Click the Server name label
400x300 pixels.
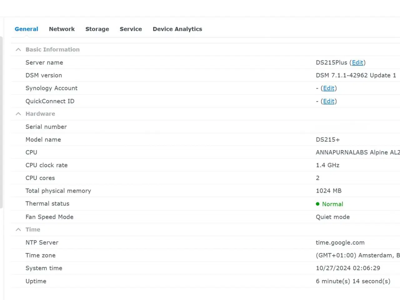44,62
